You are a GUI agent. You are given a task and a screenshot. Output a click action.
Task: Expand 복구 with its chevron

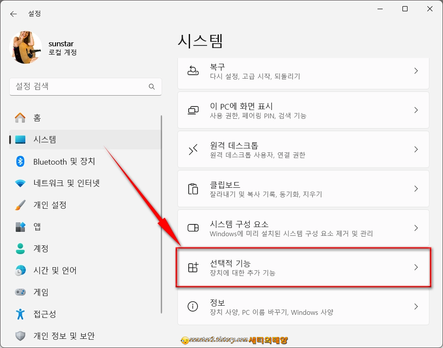[416, 71]
